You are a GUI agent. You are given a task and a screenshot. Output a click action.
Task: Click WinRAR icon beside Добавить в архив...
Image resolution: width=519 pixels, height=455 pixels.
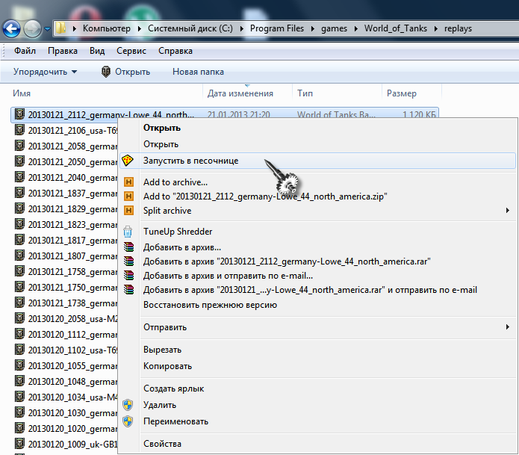(128, 247)
